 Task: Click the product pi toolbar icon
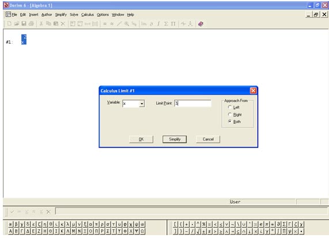click(x=173, y=24)
